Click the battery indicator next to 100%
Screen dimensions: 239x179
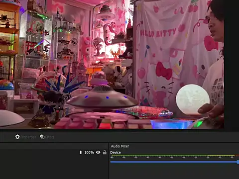click(81, 152)
